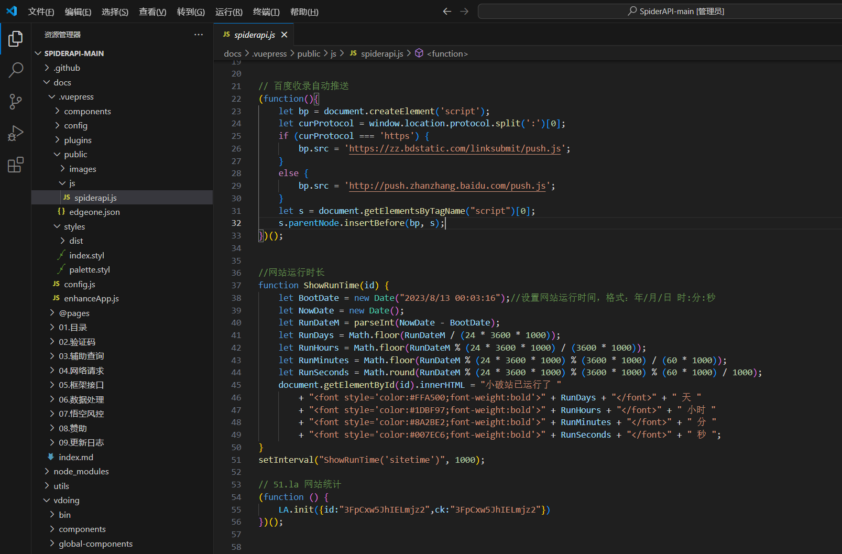
Task: Click the spiderapi.js breadcrumb segment
Action: (x=382, y=53)
